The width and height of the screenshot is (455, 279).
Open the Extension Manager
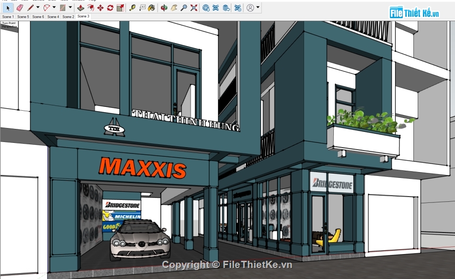pyautogui.click(x=238, y=8)
